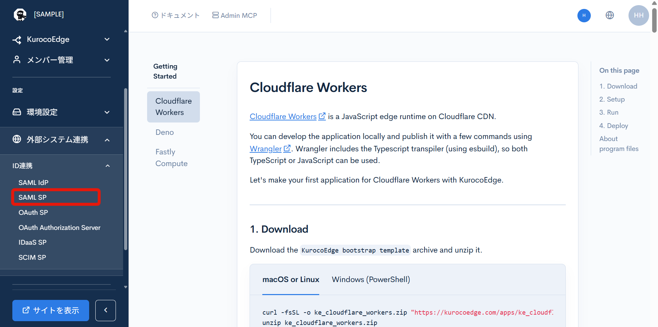This screenshot has height=327, width=658.
Task: Click the sidebar vertical scrollbar thumb
Action: tap(125, 169)
